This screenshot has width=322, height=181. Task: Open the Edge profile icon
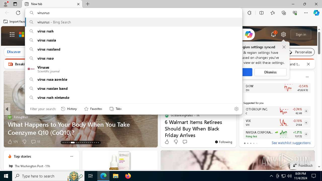(x=6, y=4)
